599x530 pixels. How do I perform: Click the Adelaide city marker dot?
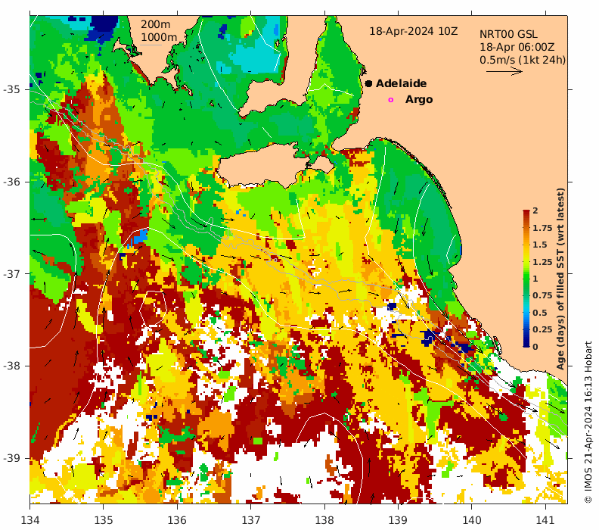(x=368, y=83)
